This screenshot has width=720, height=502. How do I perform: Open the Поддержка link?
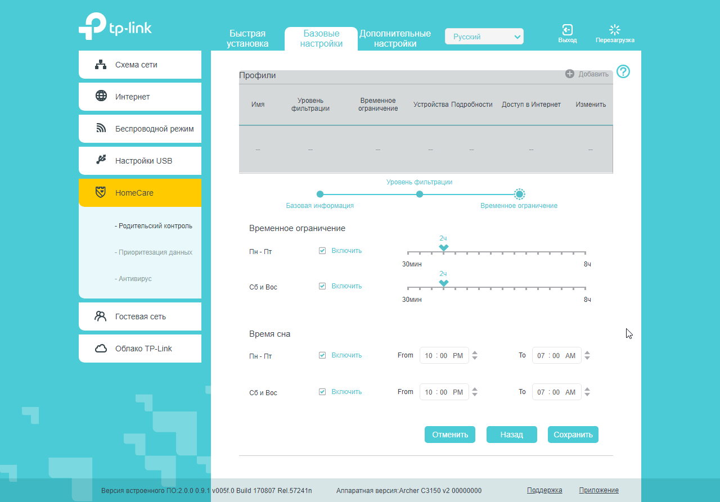click(x=544, y=490)
